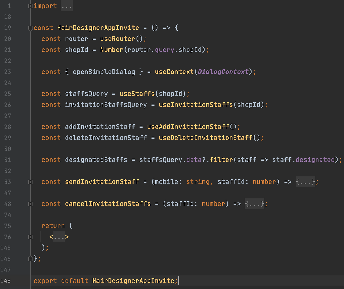The image size is (344, 289).
Task: Click line number 26 in the gutter
Action: point(8,105)
